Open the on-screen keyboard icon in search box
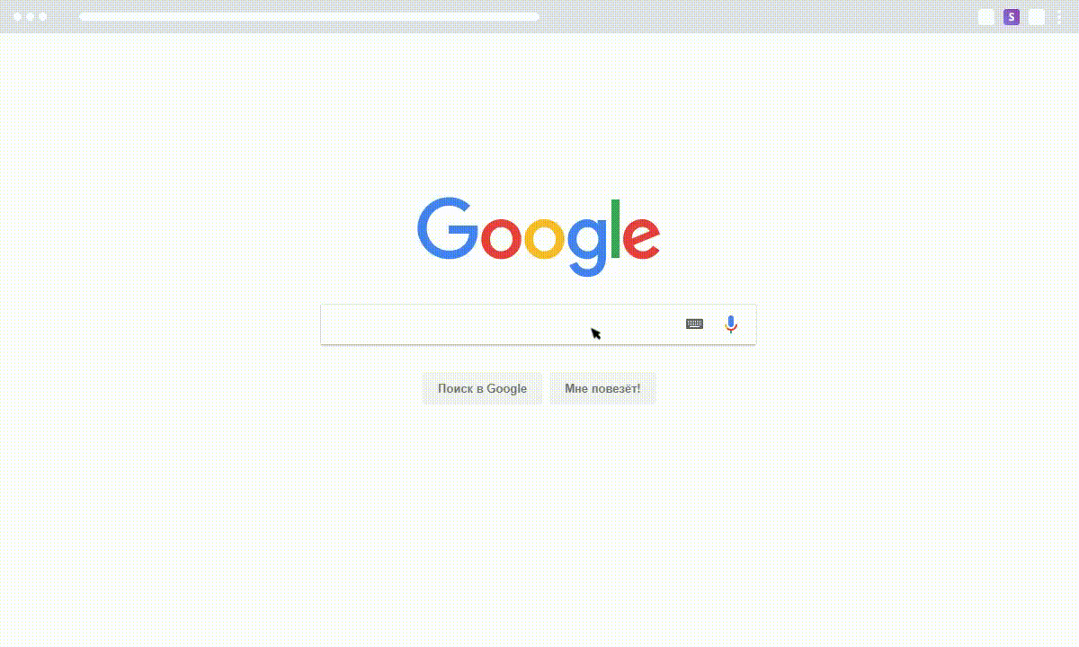Screen dimensions: 1079x647 point(694,323)
